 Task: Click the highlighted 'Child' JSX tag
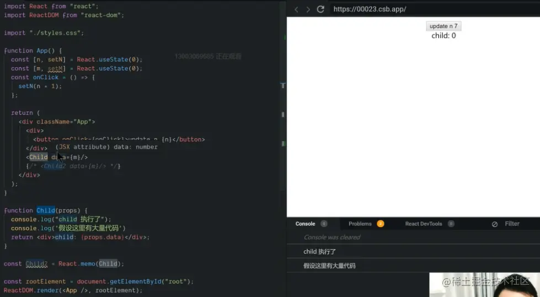click(38, 157)
